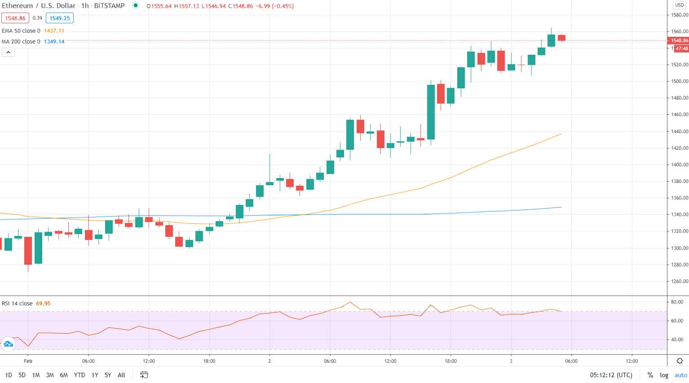Click the current price tag 1548.86 on axis
The image size is (689, 383).
tap(680, 40)
